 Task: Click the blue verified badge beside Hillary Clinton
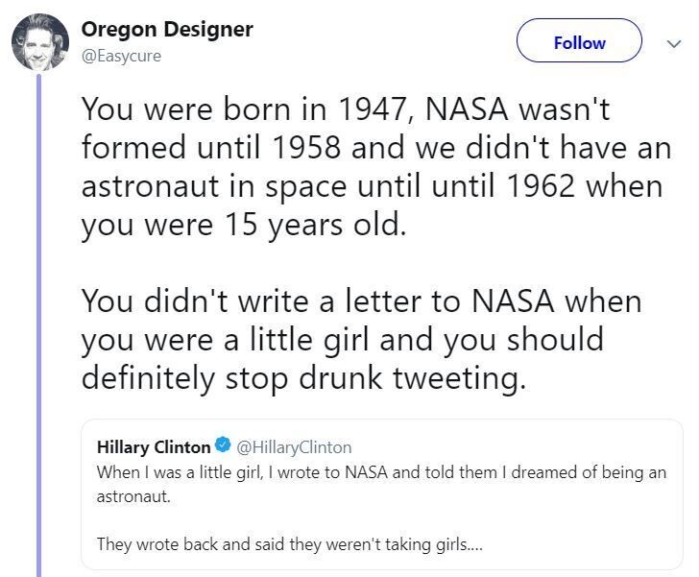223,446
